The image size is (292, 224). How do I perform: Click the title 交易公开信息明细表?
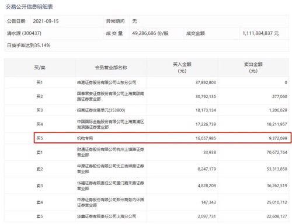point(29,7)
